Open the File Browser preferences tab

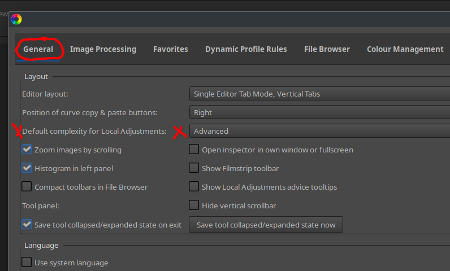pos(327,49)
